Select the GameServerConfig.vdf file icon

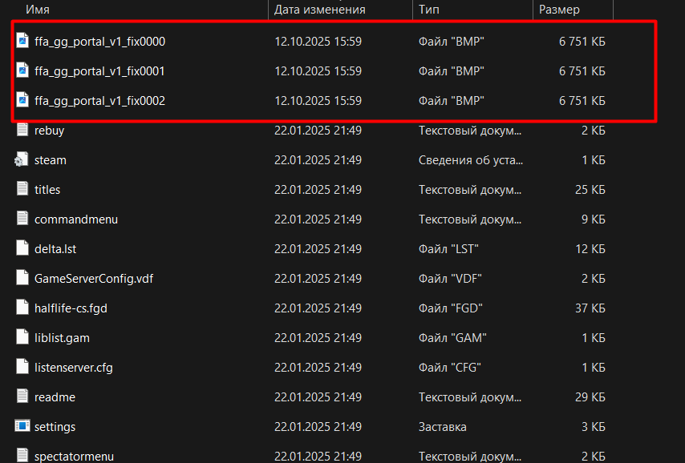tap(22, 278)
